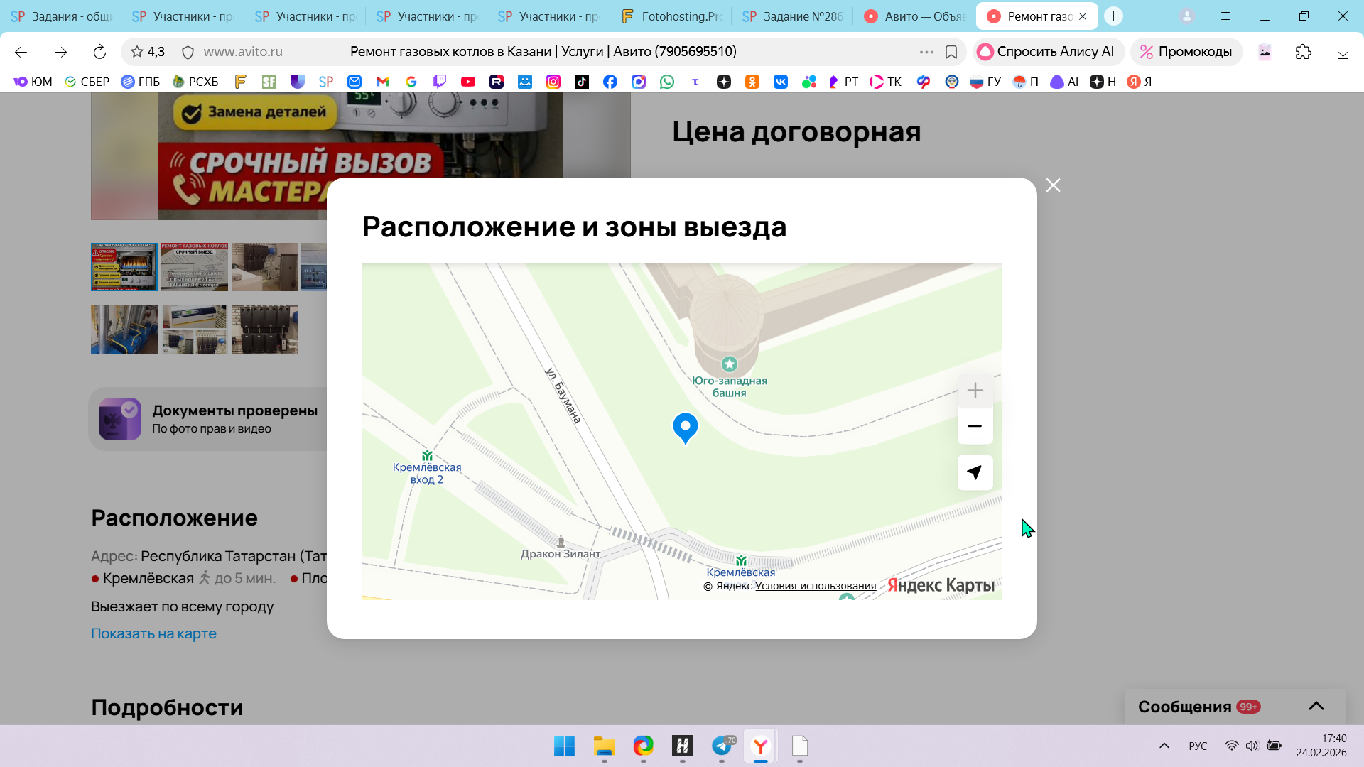Open the address bar three-dots menu

point(926,52)
